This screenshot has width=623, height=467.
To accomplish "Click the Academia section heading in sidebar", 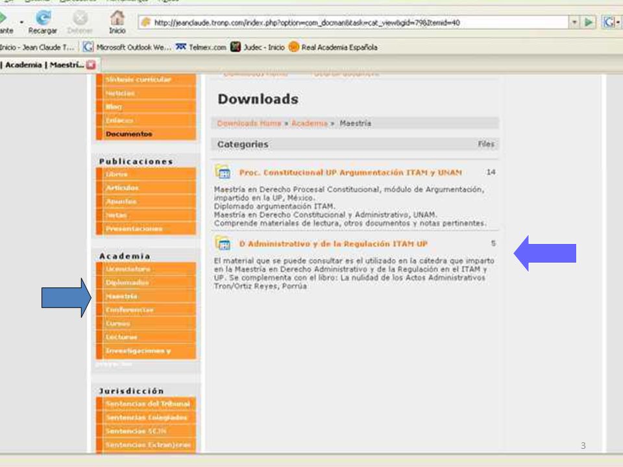I will (x=125, y=256).
